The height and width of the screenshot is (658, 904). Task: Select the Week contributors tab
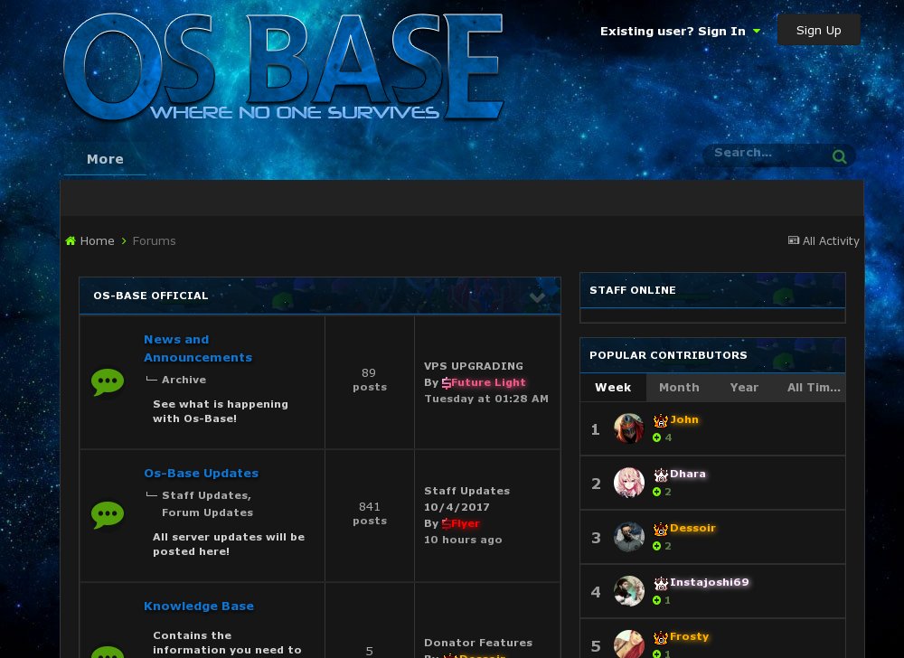click(x=613, y=387)
